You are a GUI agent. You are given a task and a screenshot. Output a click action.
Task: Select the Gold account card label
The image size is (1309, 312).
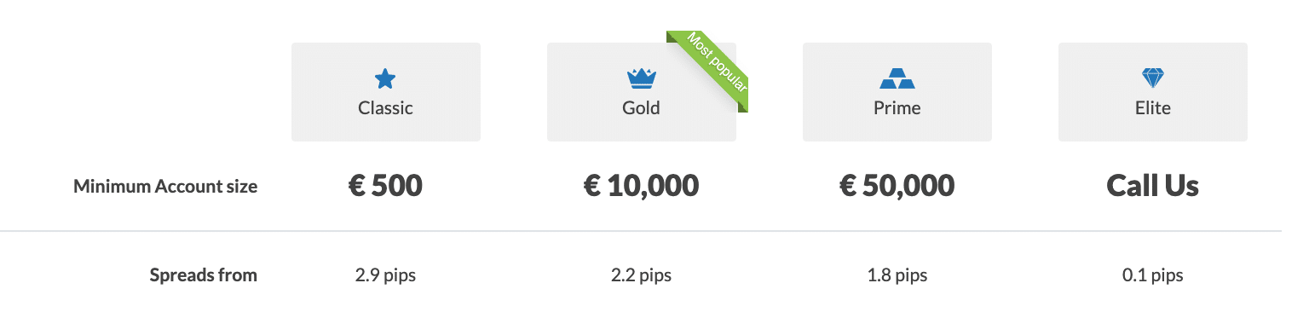click(x=641, y=108)
